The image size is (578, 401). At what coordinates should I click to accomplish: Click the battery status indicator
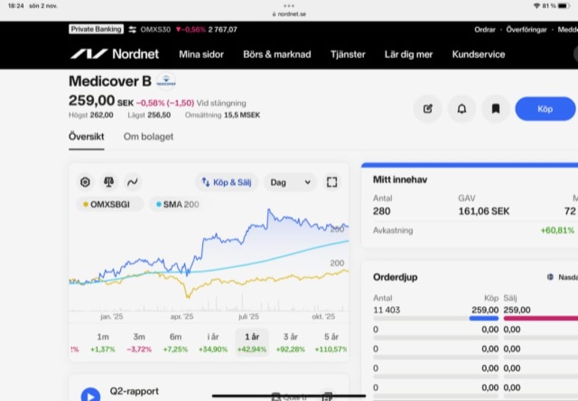pyautogui.click(x=564, y=6)
